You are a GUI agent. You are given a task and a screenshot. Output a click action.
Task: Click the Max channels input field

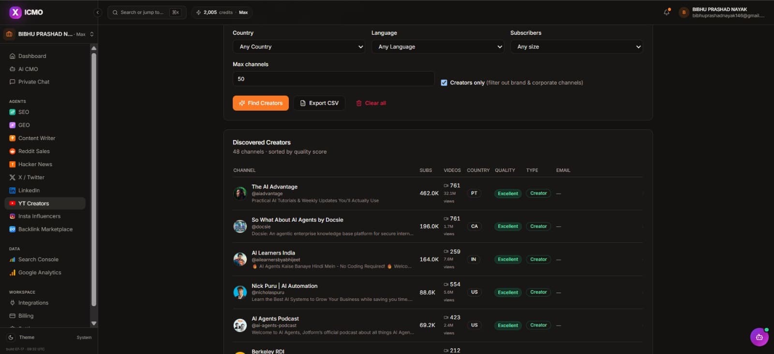coord(334,79)
